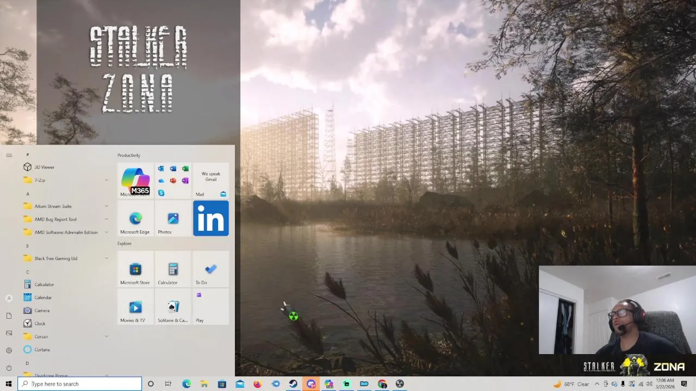Screen dimensions: 696x391
Task: Open File Explorer from taskbar
Action: 204,384
